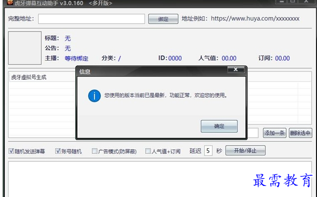Click the 等待绑定 streamer text
This screenshot has height=197, width=317.
(76, 58)
